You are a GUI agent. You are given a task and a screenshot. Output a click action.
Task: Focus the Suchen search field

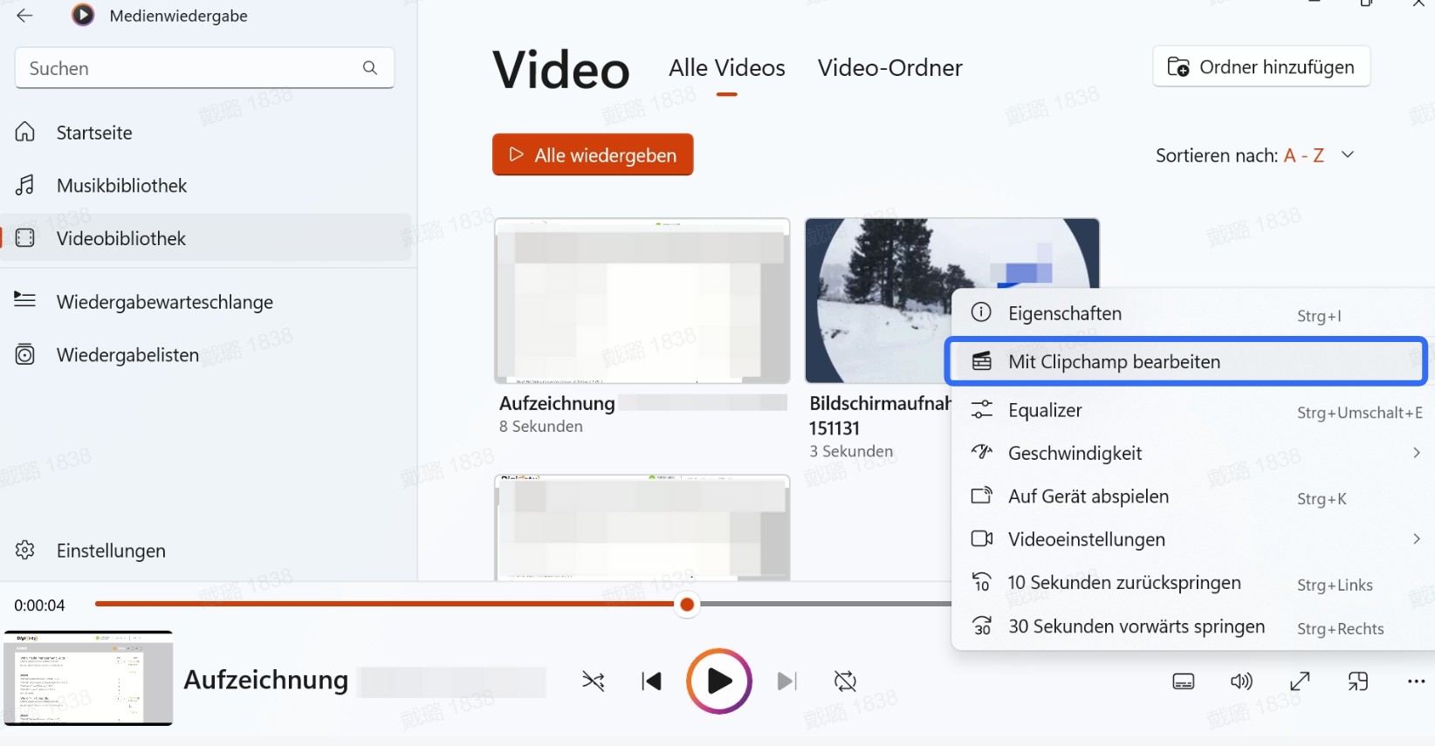(x=204, y=68)
